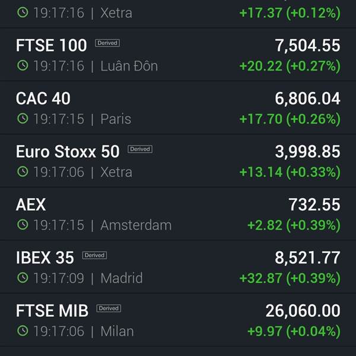Open the FTSE 100 index name
This screenshot has width=356, height=356.
[51, 45]
